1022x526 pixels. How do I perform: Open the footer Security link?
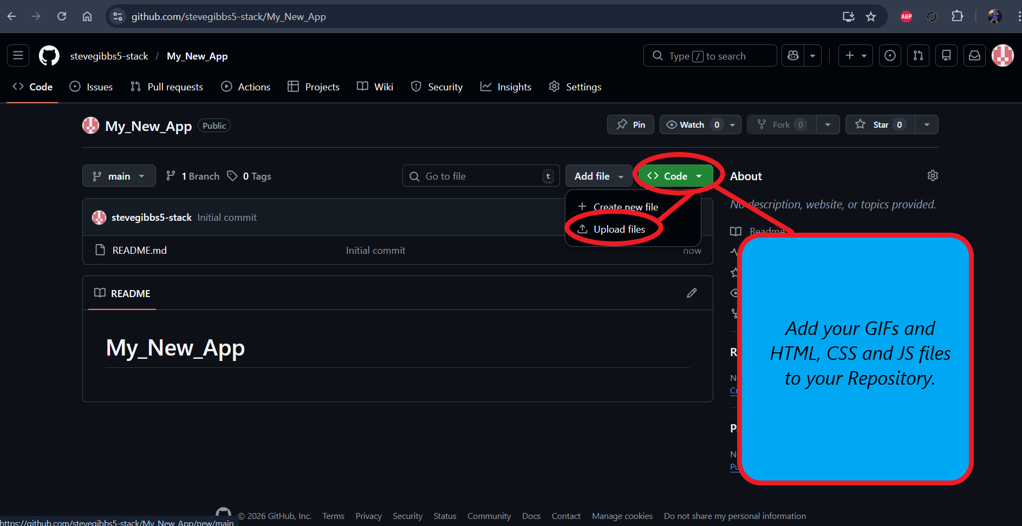pyautogui.click(x=407, y=516)
